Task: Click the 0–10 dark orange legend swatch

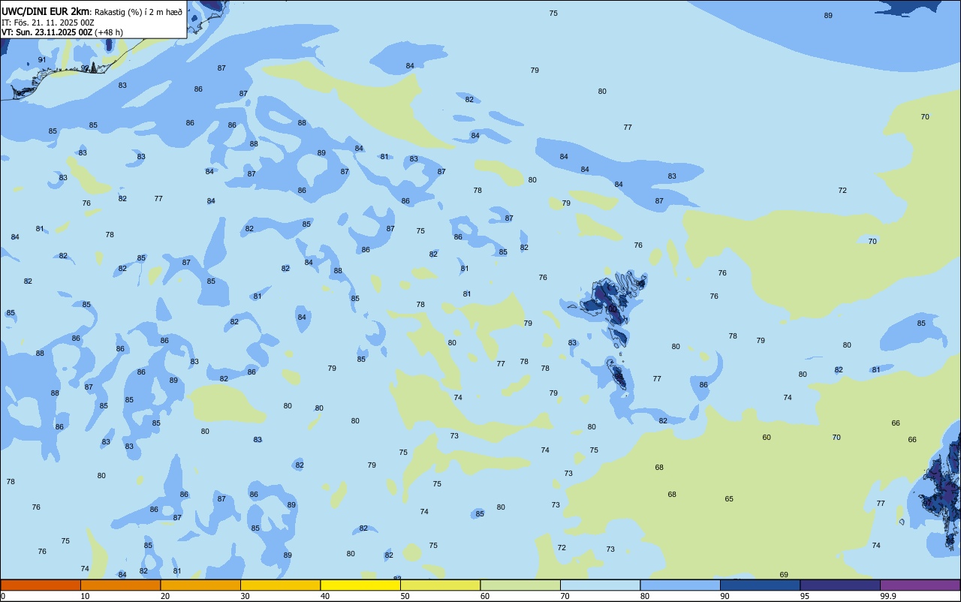Action: pos(41,585)
